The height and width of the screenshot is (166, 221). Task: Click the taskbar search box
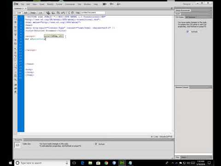tap(42, 163)
